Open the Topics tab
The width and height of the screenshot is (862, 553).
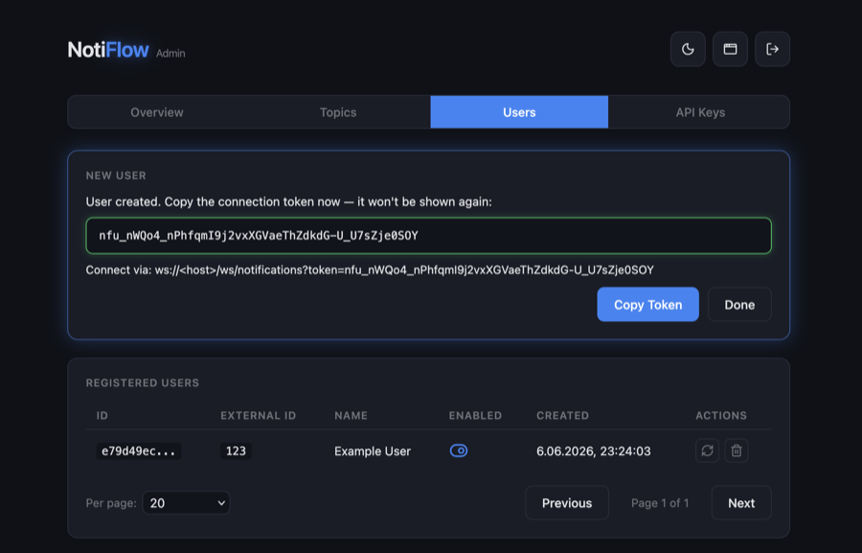tap(338, 112)
